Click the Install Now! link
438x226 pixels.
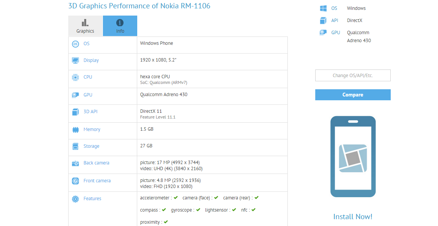[353, 217]
